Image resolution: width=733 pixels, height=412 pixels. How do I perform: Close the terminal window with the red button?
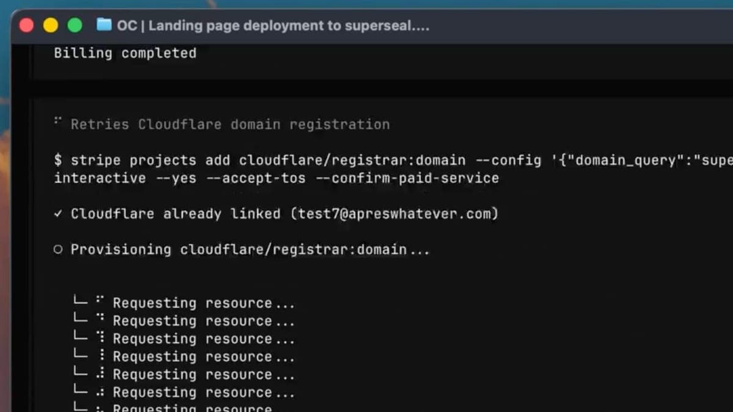point(26,25)
